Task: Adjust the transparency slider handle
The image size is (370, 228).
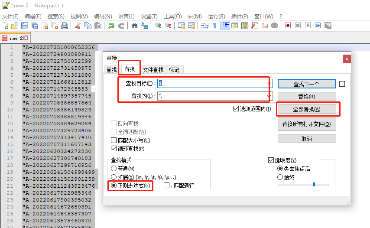Action: click(314, 184)
